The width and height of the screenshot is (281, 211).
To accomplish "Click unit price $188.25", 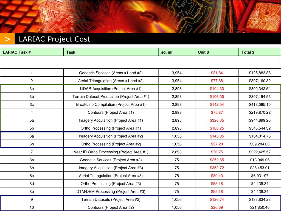I will [x=217, y=128].
